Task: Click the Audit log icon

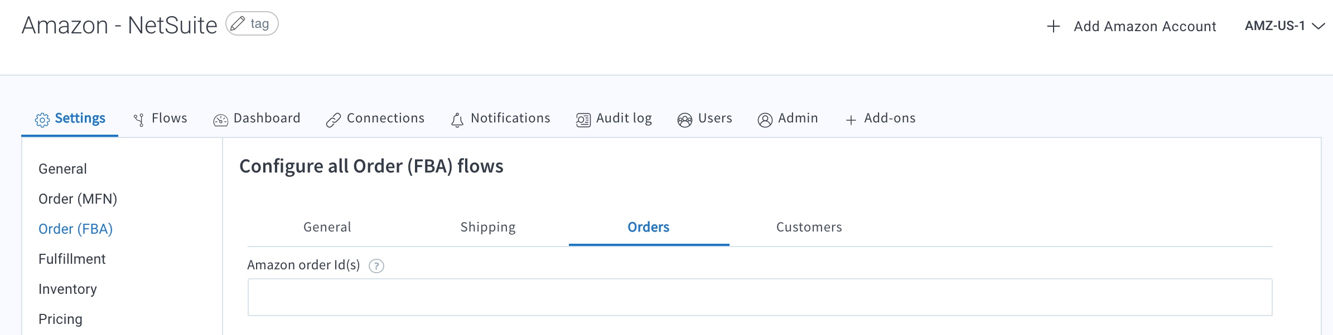Action: 583,120
